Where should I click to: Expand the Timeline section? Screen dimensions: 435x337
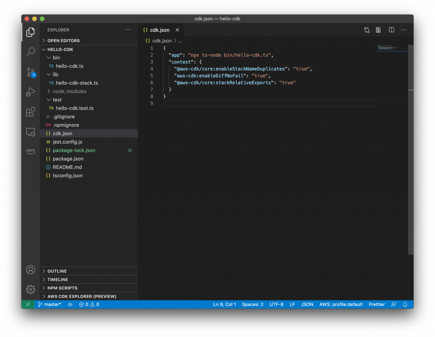[89, 280]
